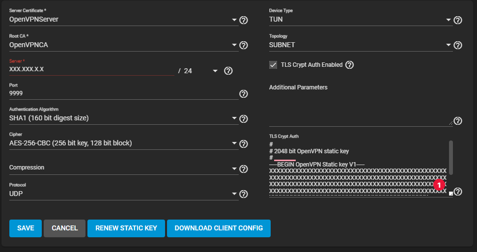Open help for TLS Crypt Auth Enabled
The image size is (477, 252).
(x=350, y=65)
